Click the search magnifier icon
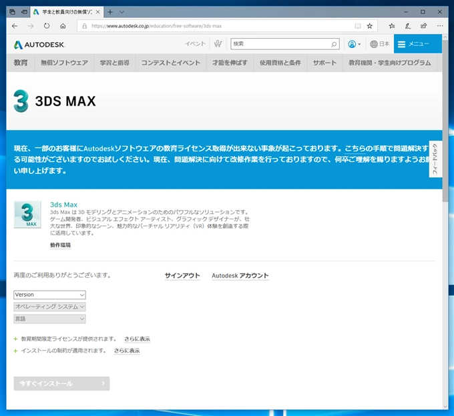The image size is (454, 416). click(x=334, y=44)
